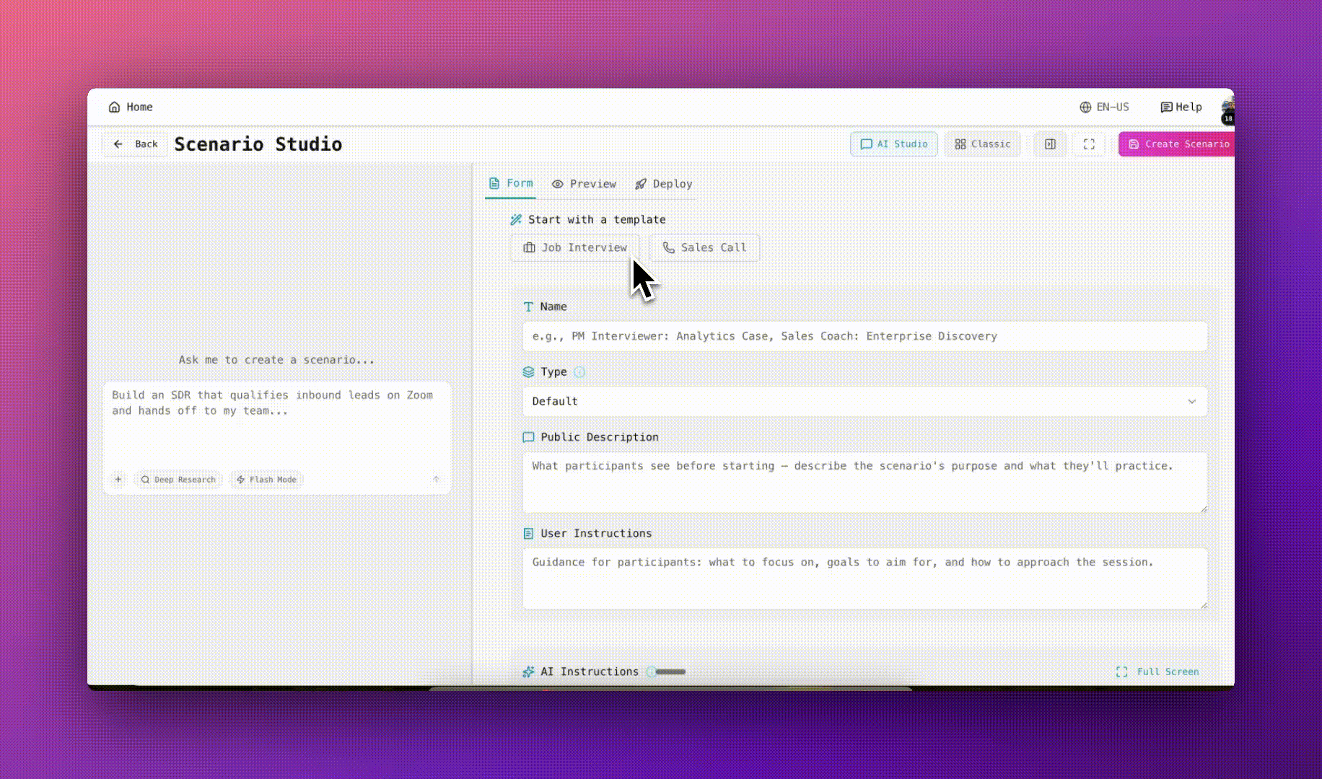Click the Start with a template wand icon

pos(516,220)
